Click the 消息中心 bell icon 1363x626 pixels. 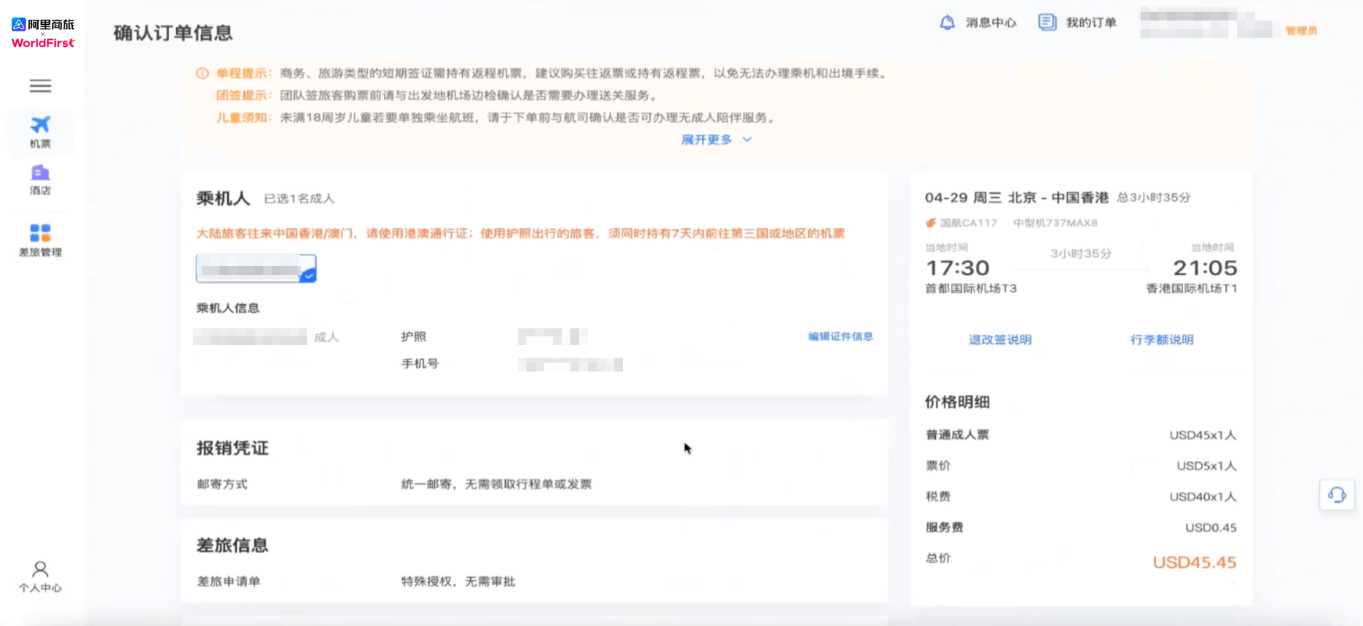point(947,23)
